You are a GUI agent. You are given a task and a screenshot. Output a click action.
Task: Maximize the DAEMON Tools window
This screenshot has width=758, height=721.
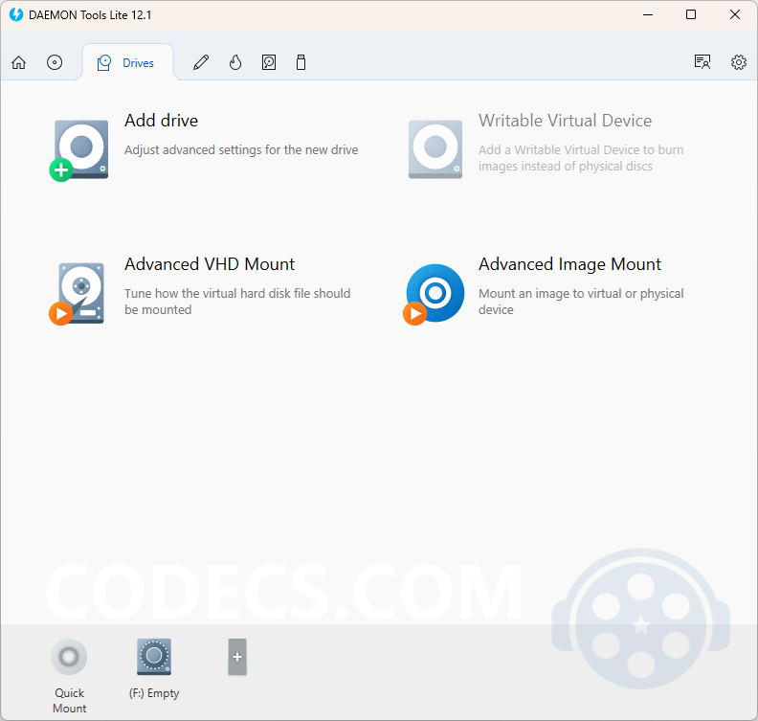tap(691, 14)
